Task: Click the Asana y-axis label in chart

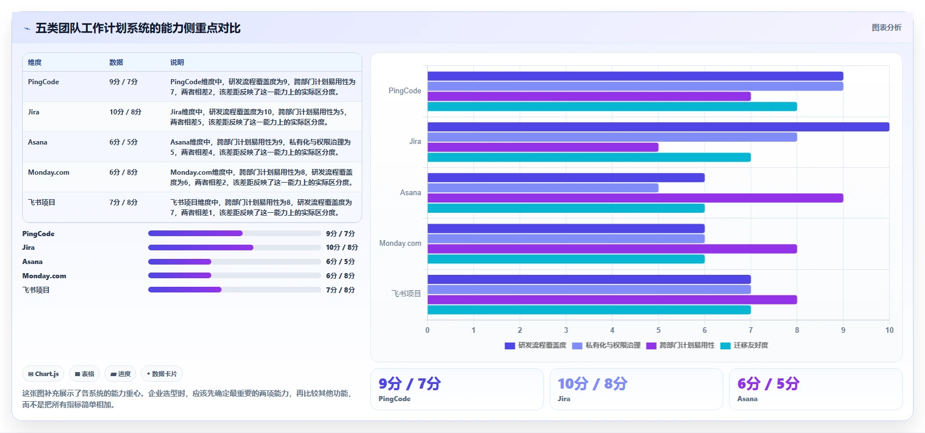Action: coord(410,193)
